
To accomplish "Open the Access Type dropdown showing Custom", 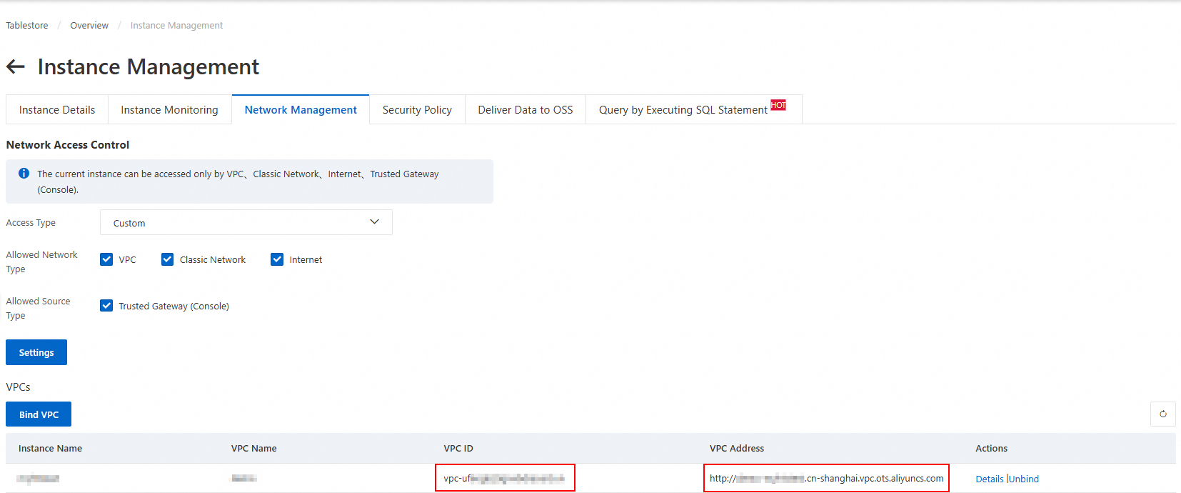I will [246, 222].
